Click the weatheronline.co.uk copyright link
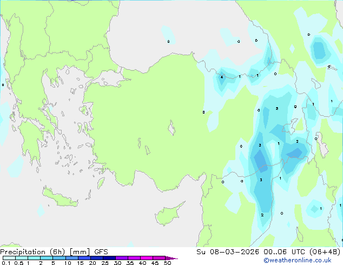 click(x=298, y=260)
